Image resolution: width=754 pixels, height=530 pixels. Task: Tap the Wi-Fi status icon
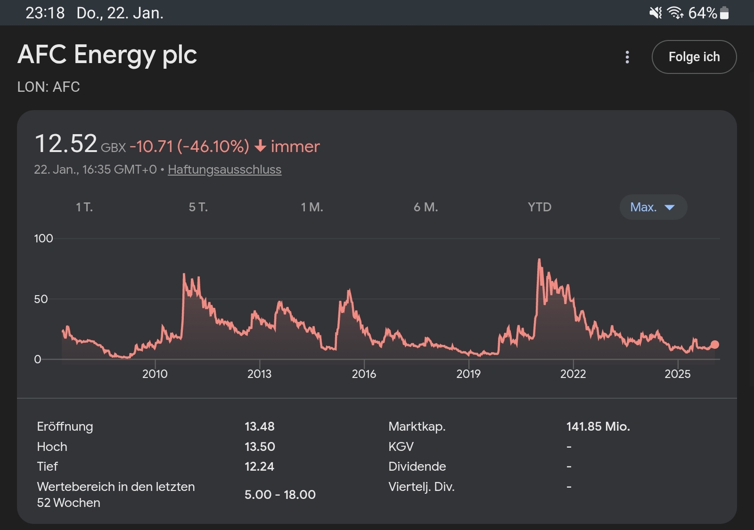675,13
